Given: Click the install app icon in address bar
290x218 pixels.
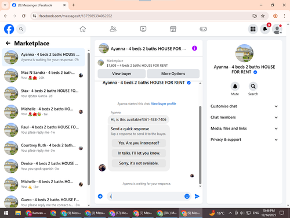Looking at the screenshot, I should (x=255, y=16).
